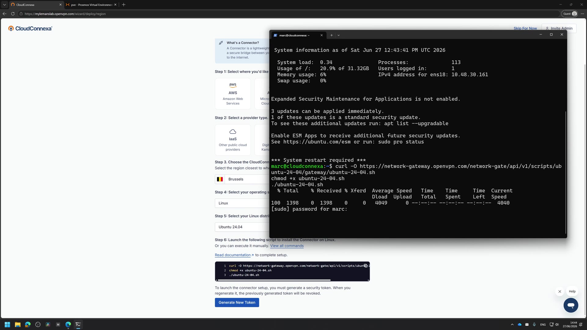Screen dimensions: 587x330
Task: Open terminal profile dropdown chevron
Action: 338,35
